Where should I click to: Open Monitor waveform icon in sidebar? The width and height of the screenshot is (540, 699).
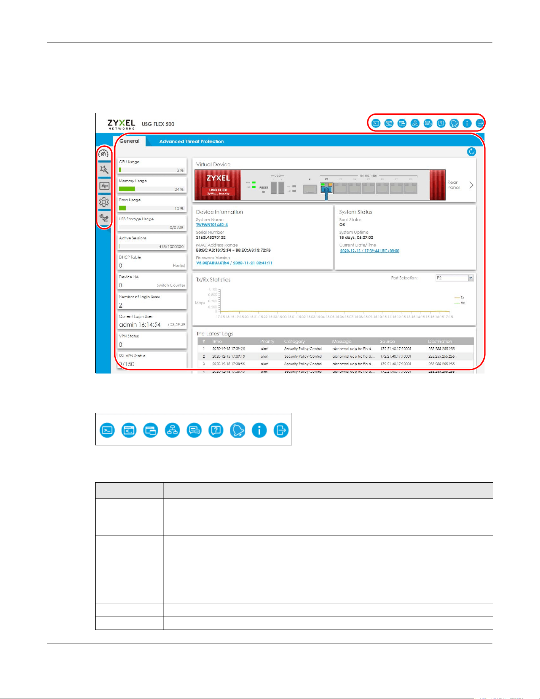coord(104,186)
